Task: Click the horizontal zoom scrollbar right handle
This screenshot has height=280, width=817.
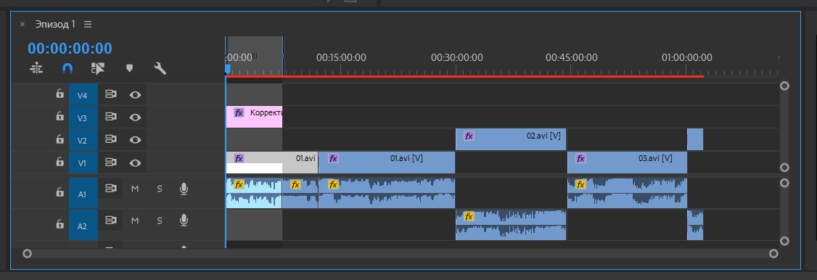Action: point(773,253)
